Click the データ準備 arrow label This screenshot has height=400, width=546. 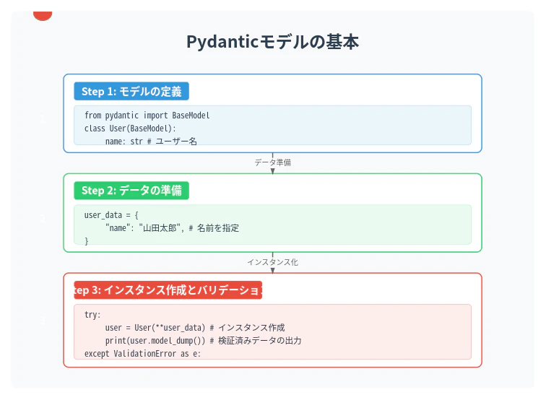tap(273, 162)
